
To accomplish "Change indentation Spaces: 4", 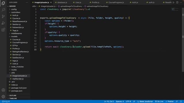I will pyautogui.click(x=120, y=102).
